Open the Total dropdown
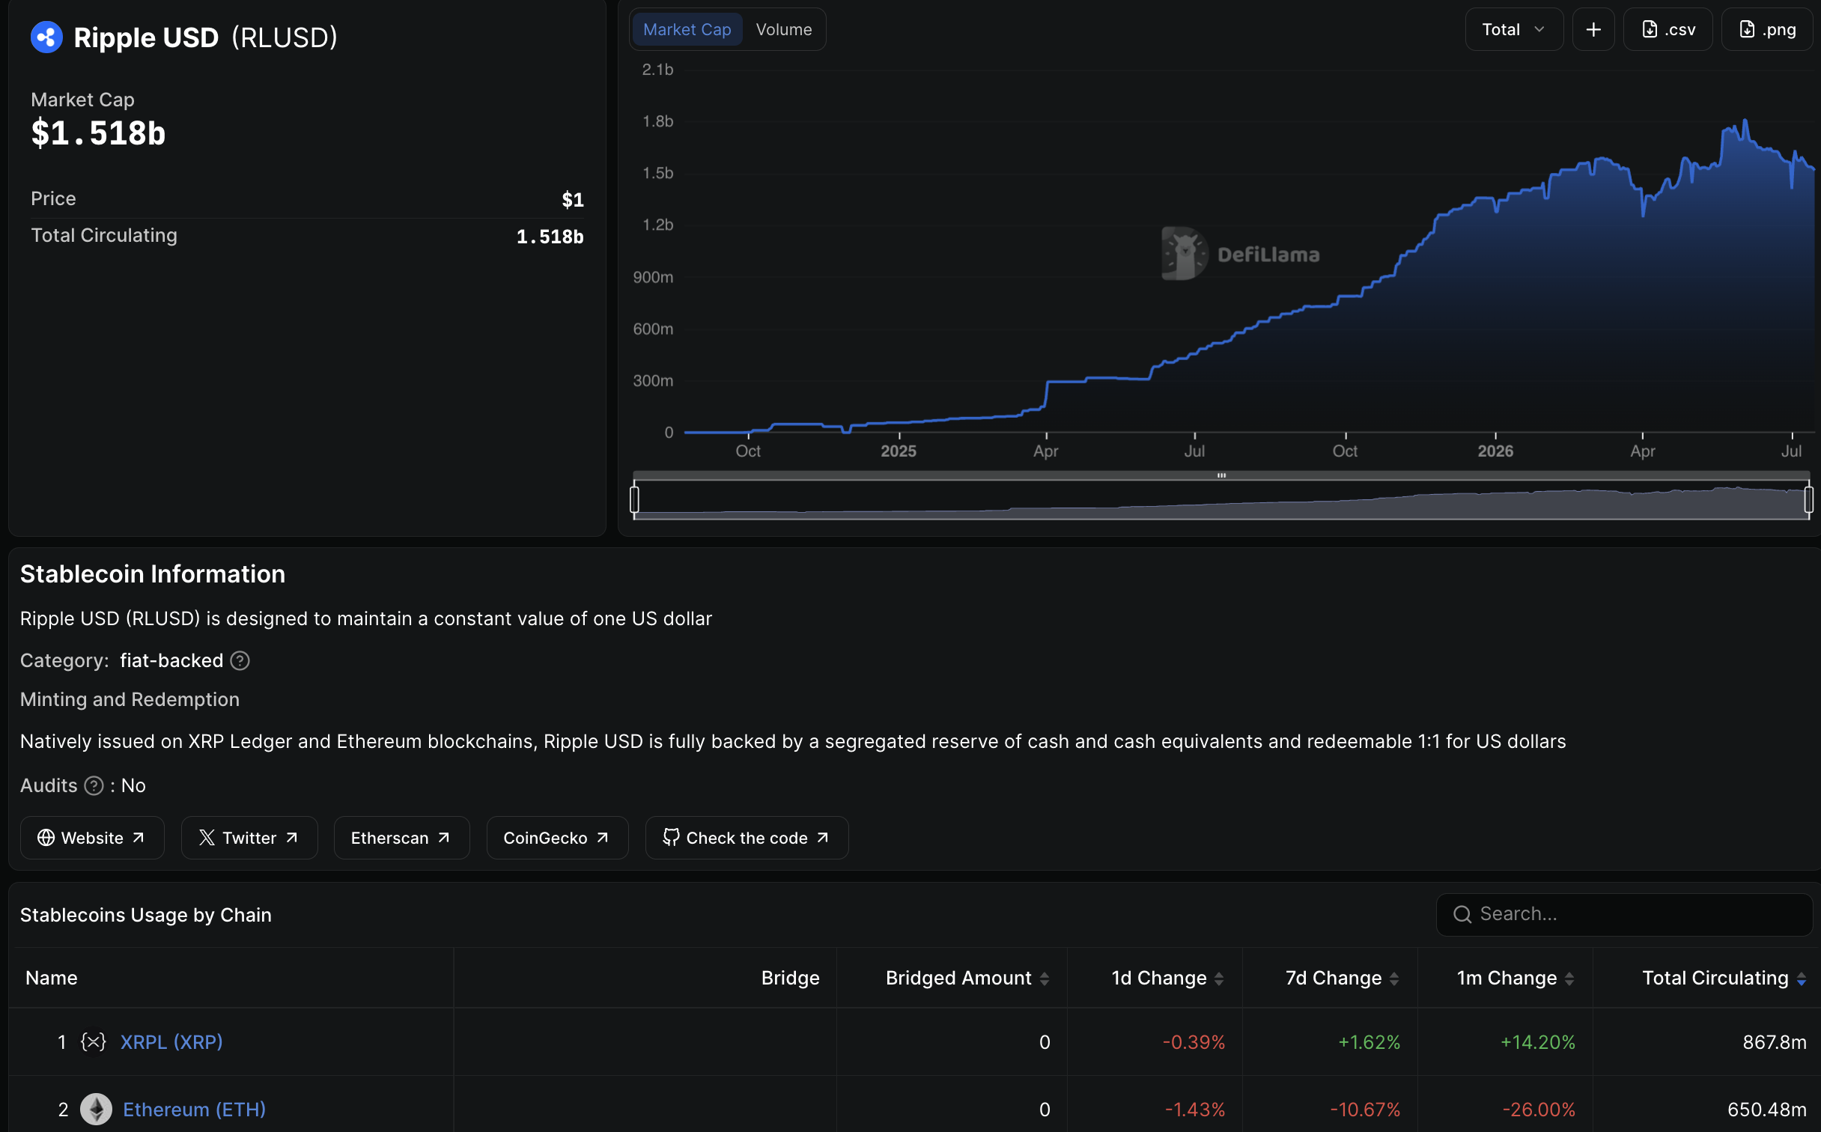Image resolution: width=1821 pixels, height=1132 pixels. click(x=1513, y=30)
